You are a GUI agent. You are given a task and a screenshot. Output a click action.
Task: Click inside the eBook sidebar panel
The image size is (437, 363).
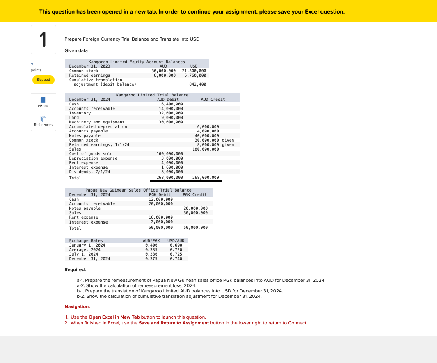click(43, 103)
